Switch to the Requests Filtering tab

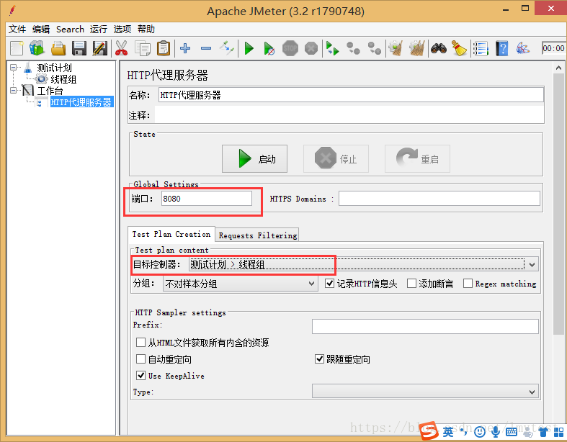257,235
